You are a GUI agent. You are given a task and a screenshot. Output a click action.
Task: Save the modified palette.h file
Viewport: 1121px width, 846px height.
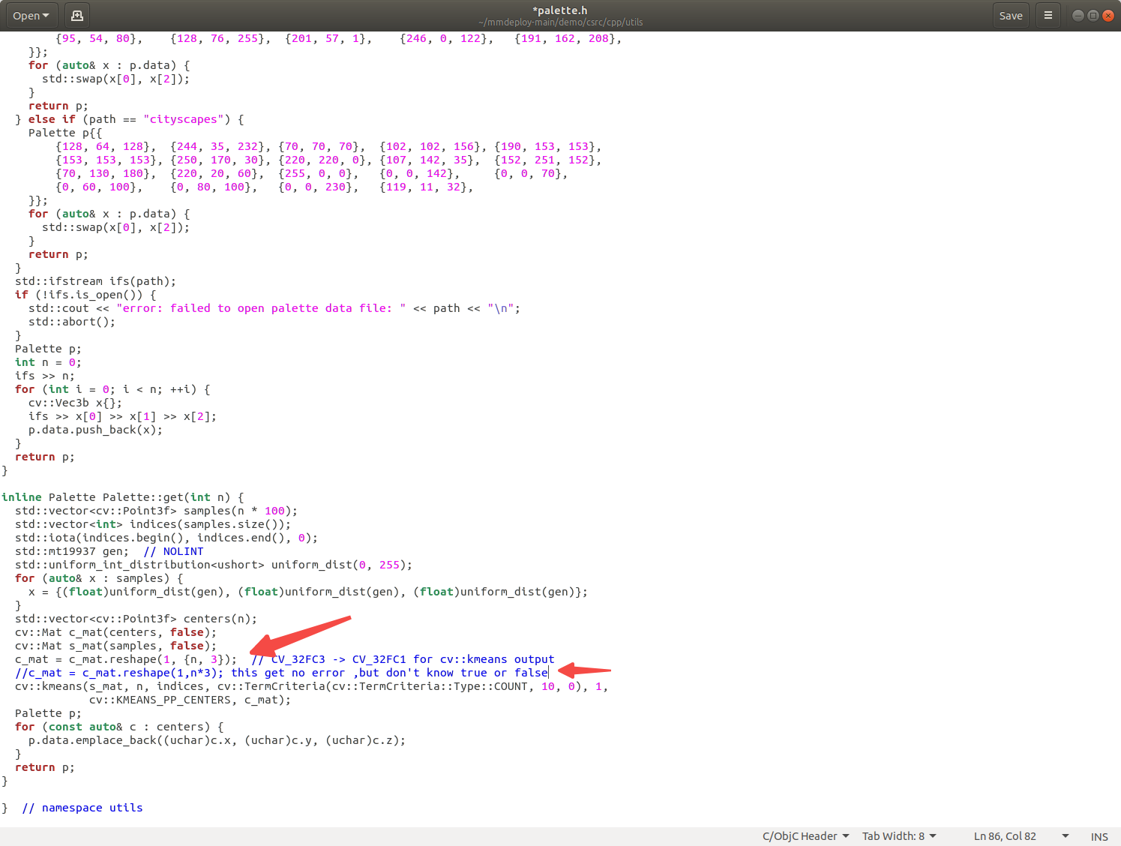[1011, 15]
